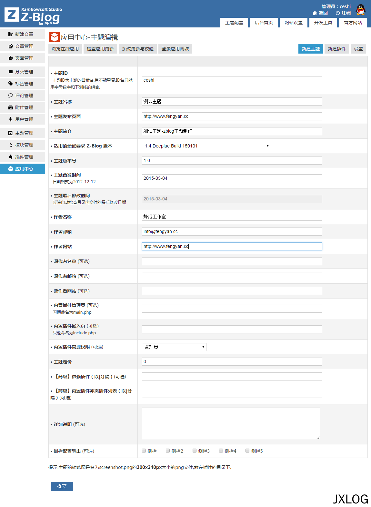Focus the 主题简介 input field

pyautogui.click(x=232, y=131)
